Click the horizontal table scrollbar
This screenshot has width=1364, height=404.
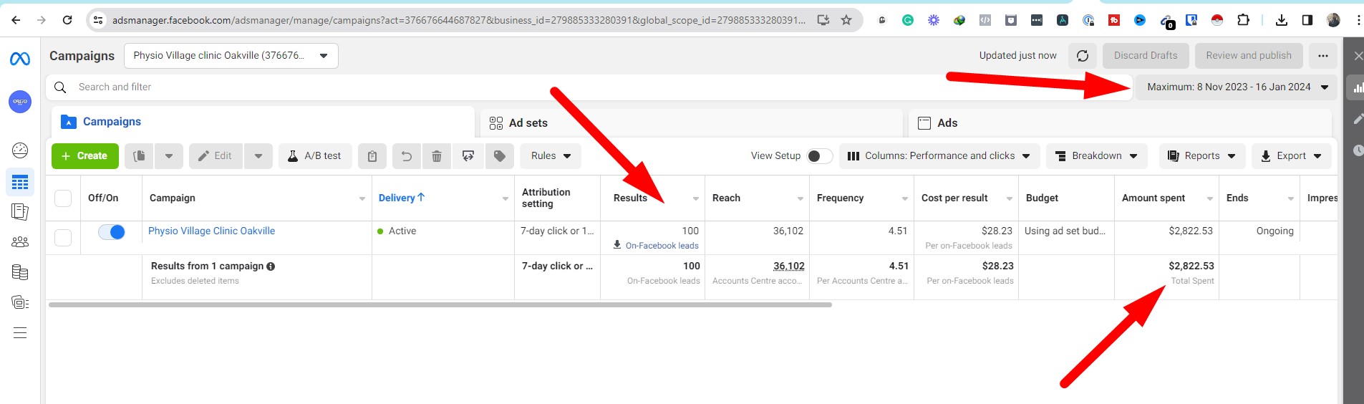440,305
